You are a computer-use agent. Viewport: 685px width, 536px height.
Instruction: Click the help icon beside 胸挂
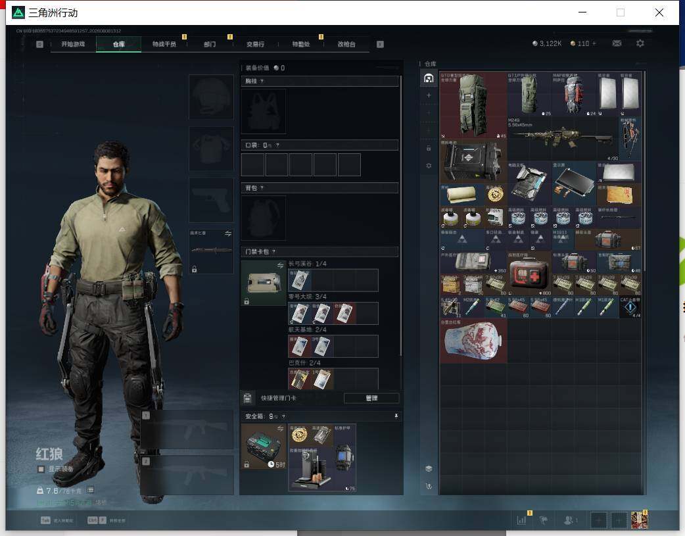tap(262, 81)
